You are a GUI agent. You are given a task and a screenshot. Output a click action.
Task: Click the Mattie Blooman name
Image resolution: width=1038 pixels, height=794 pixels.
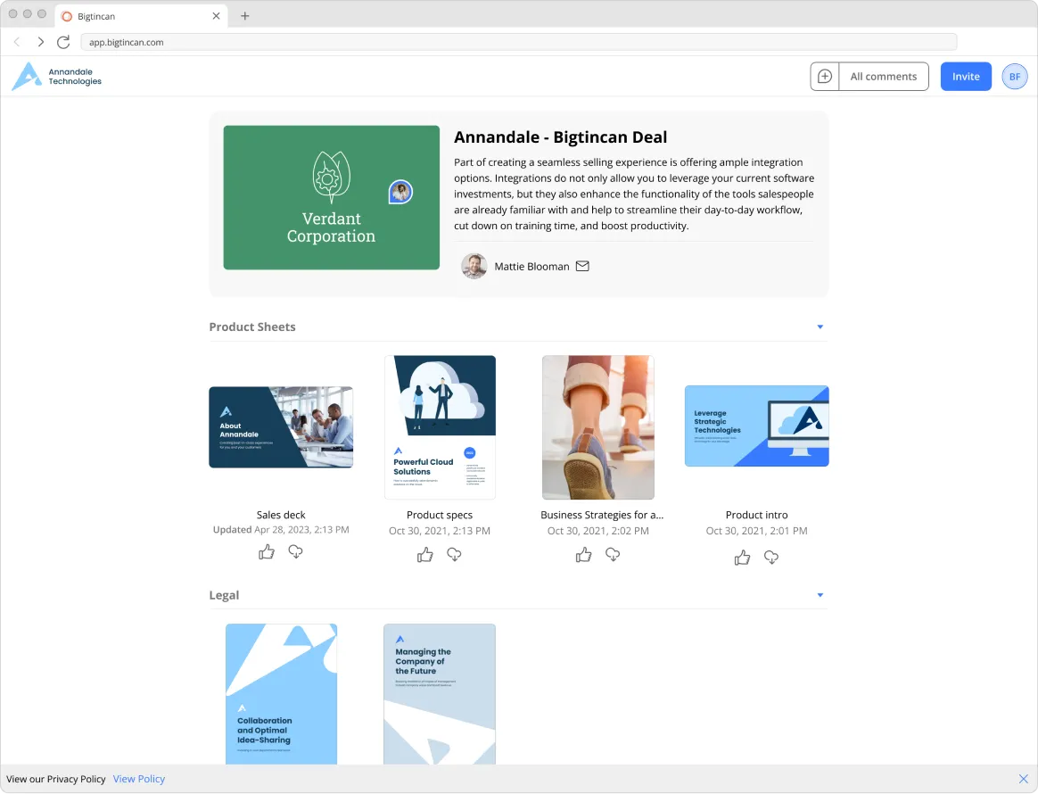click(x=531, y=266)
